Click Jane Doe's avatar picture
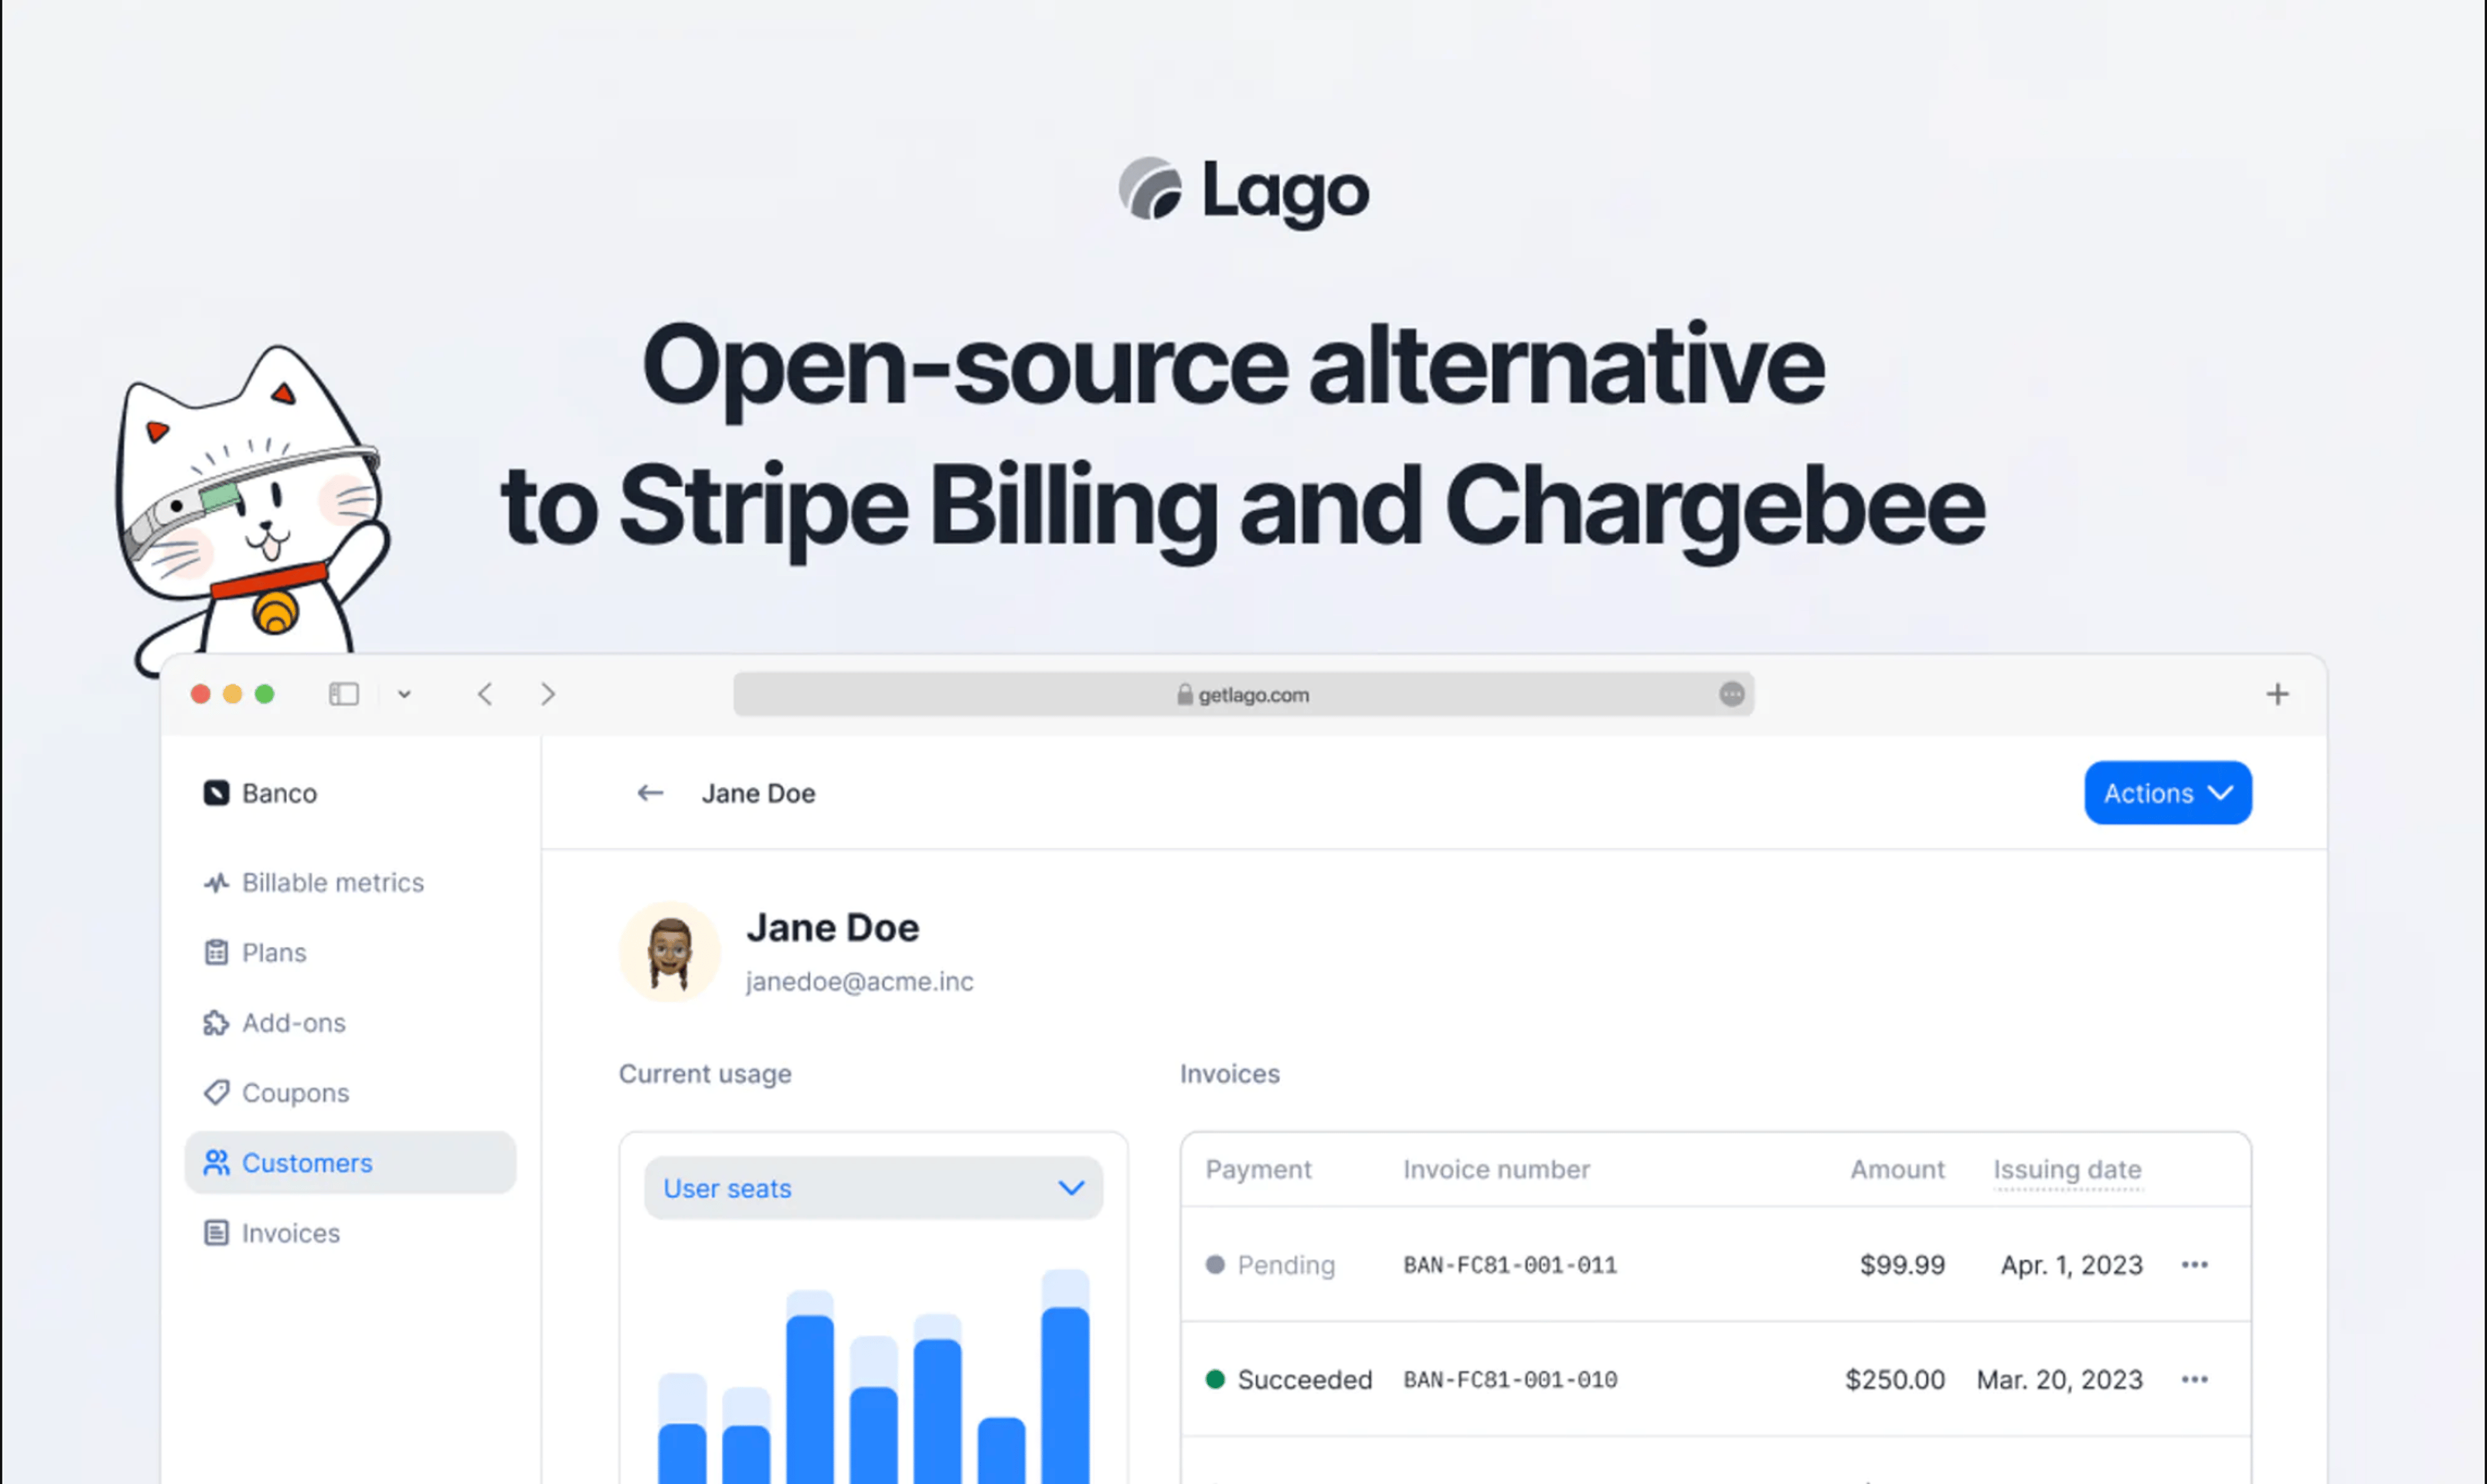Image resolution: width=2487 pixels, height=1484 pixels. click(670, 952)
